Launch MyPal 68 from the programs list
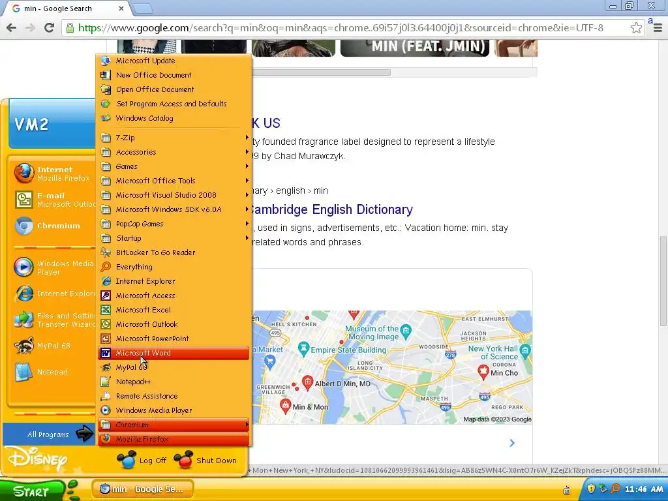The width and height of the screenshot is (668, 501). click(174, 367)
